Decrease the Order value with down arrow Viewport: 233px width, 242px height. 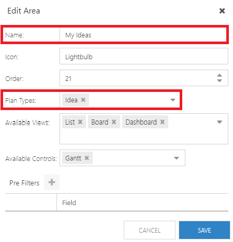(x=220, y=80)
